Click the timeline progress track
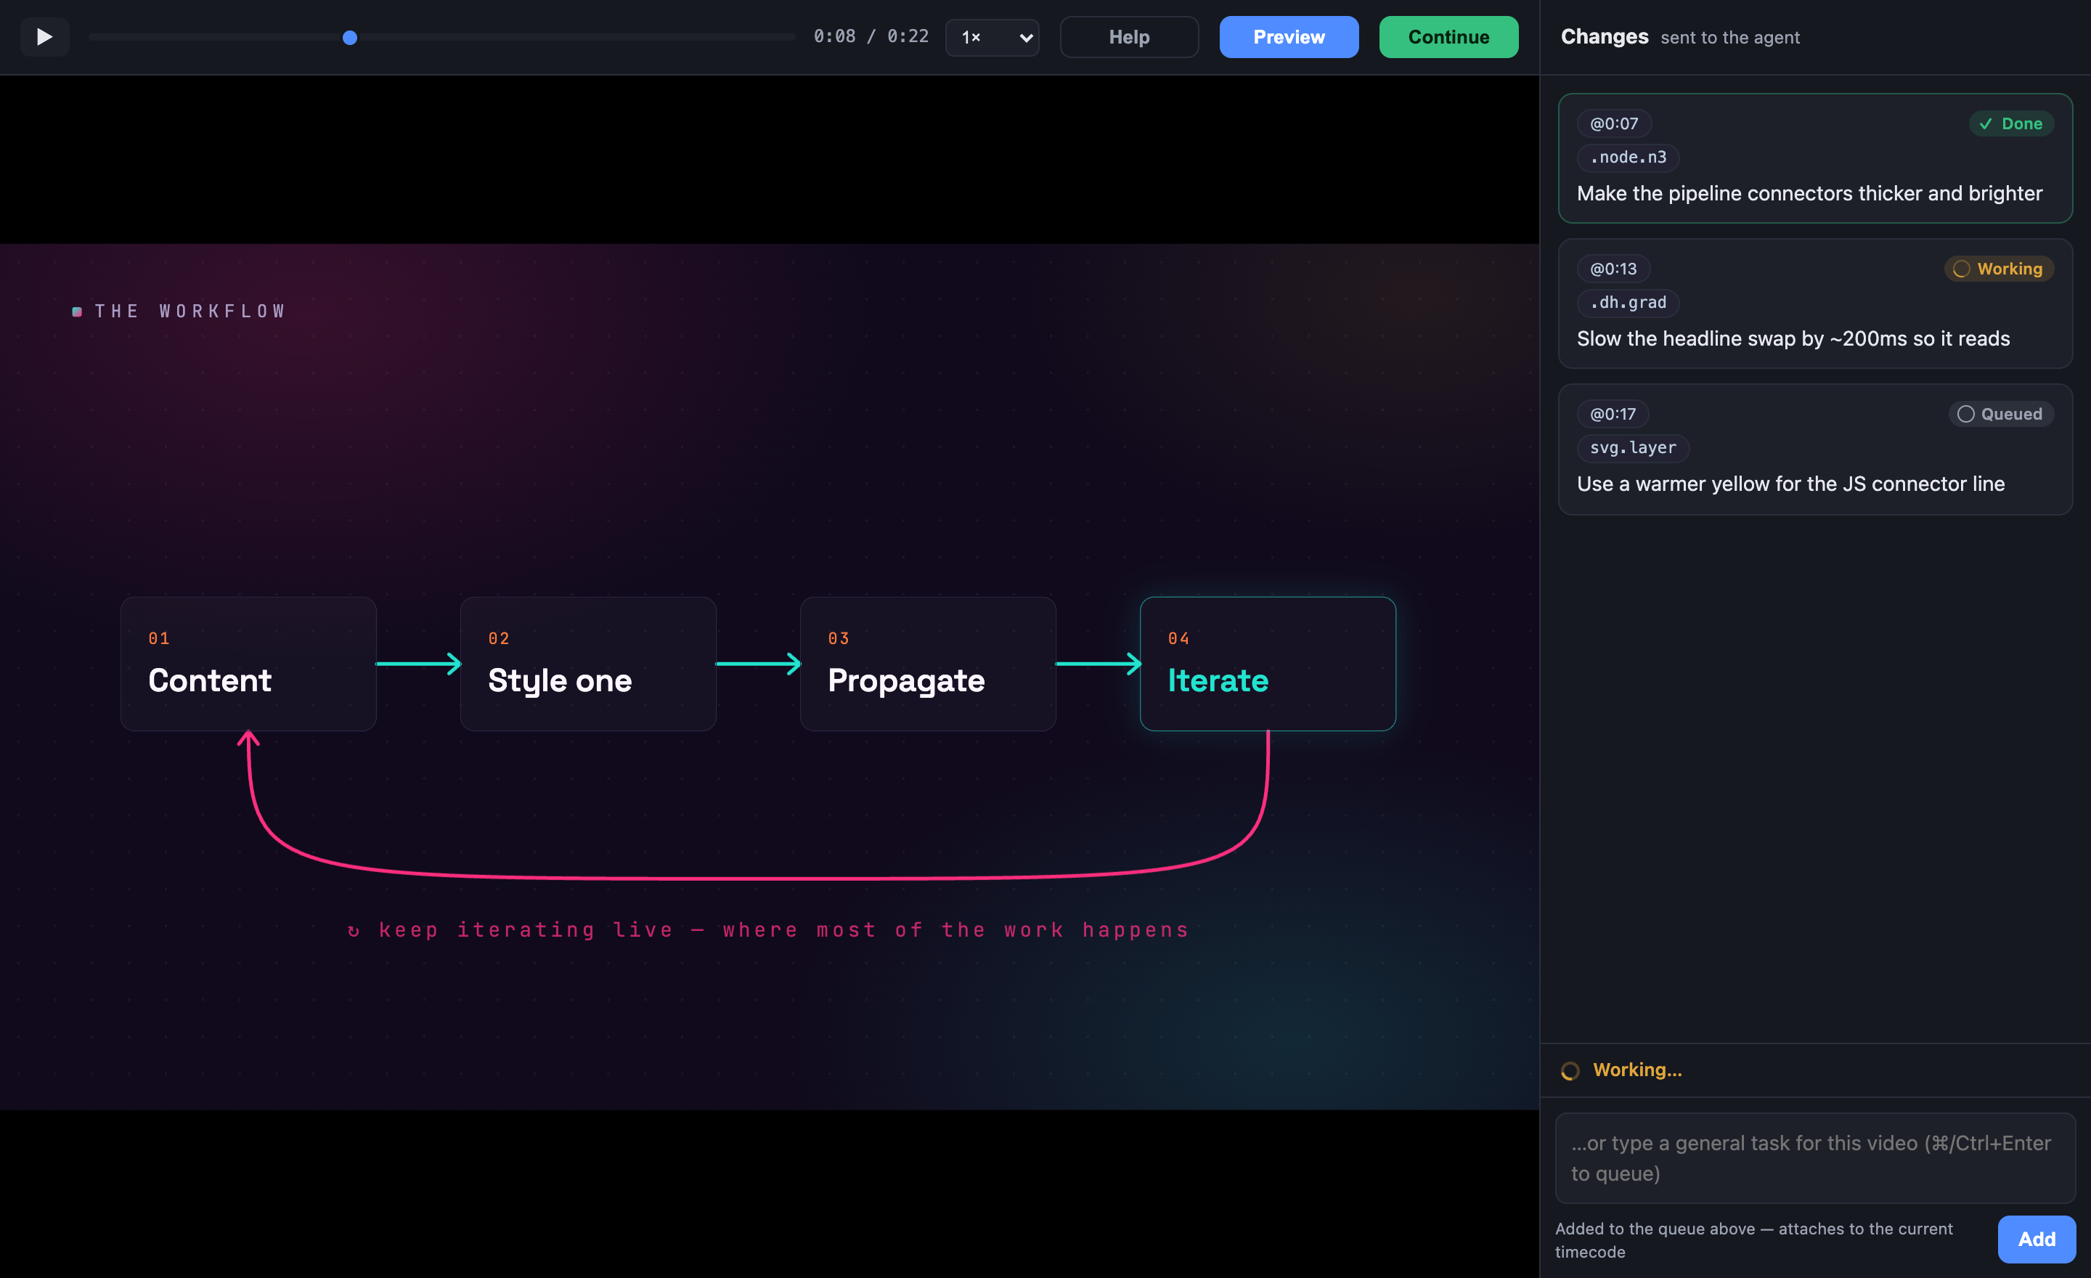Screen dimensions: 2091x1278 click(x=442, y=37)
